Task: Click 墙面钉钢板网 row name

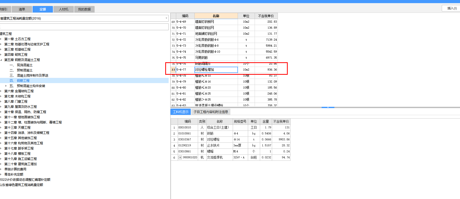Action: 205,22
